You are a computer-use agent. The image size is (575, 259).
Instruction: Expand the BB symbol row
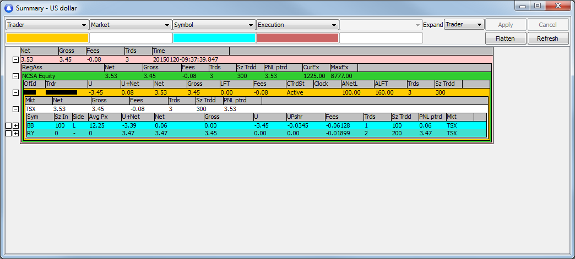[15, 126]
